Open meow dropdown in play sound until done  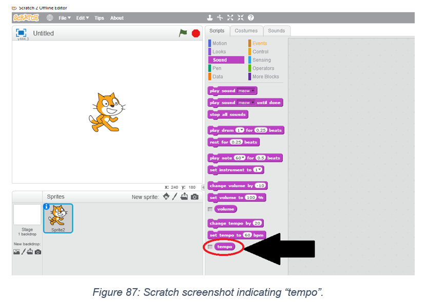pyautogui.click(x=246, y=103)
